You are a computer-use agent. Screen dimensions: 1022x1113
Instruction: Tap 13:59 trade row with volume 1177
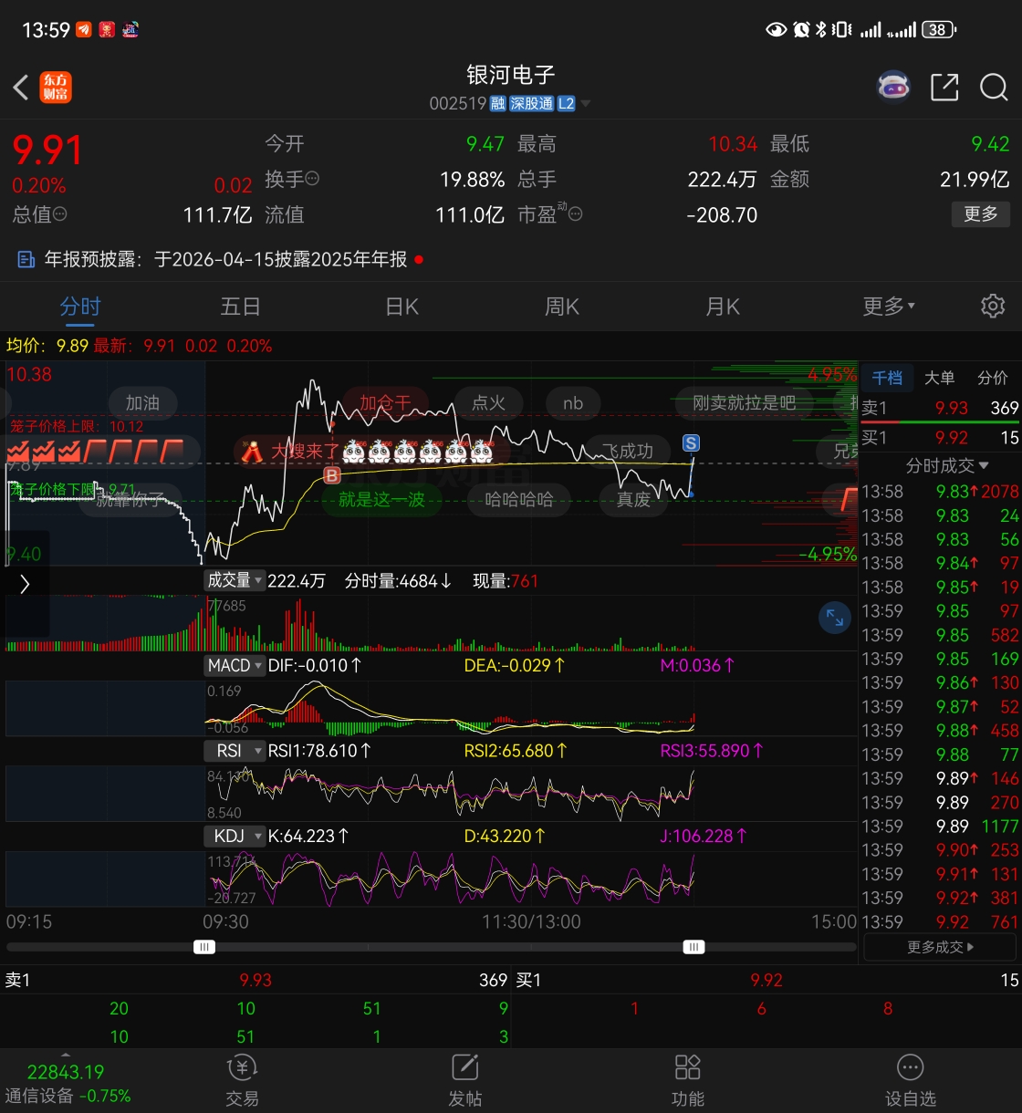940,827
